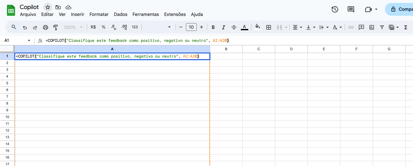Viewport: 413px width, 166px height.
Task: Open version history clock icon
Action: (x=335, y=9)
